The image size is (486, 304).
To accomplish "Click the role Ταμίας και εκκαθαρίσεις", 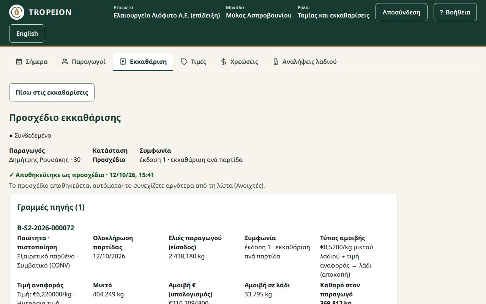I will click(333, 16).
